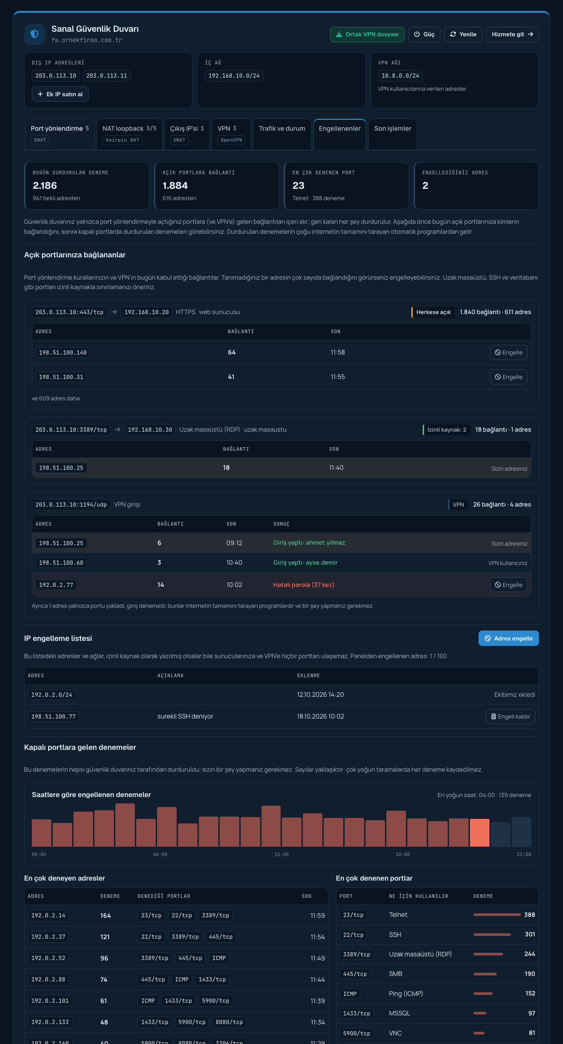The image size is (563, 1044).
Task: Click address 192.0.2.14 in top attempts
Action: click(x=48, y=916)
